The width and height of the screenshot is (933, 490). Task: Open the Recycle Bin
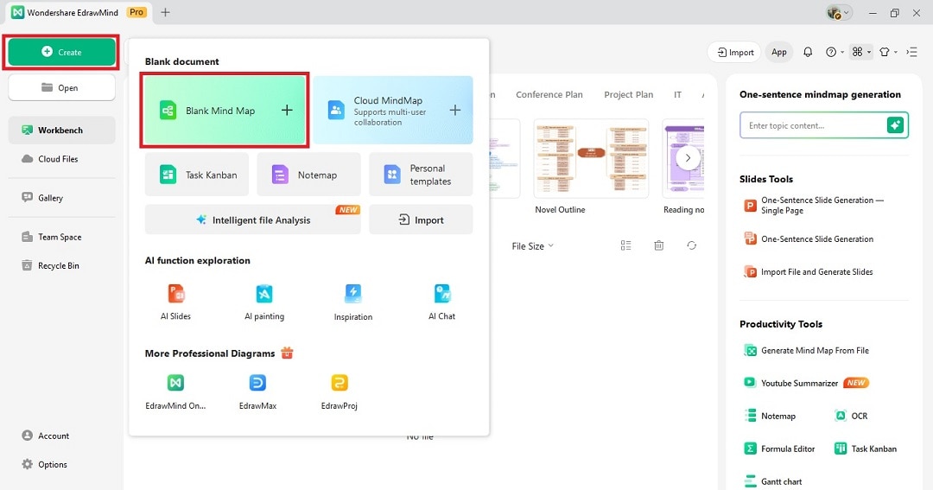point(51,265)
